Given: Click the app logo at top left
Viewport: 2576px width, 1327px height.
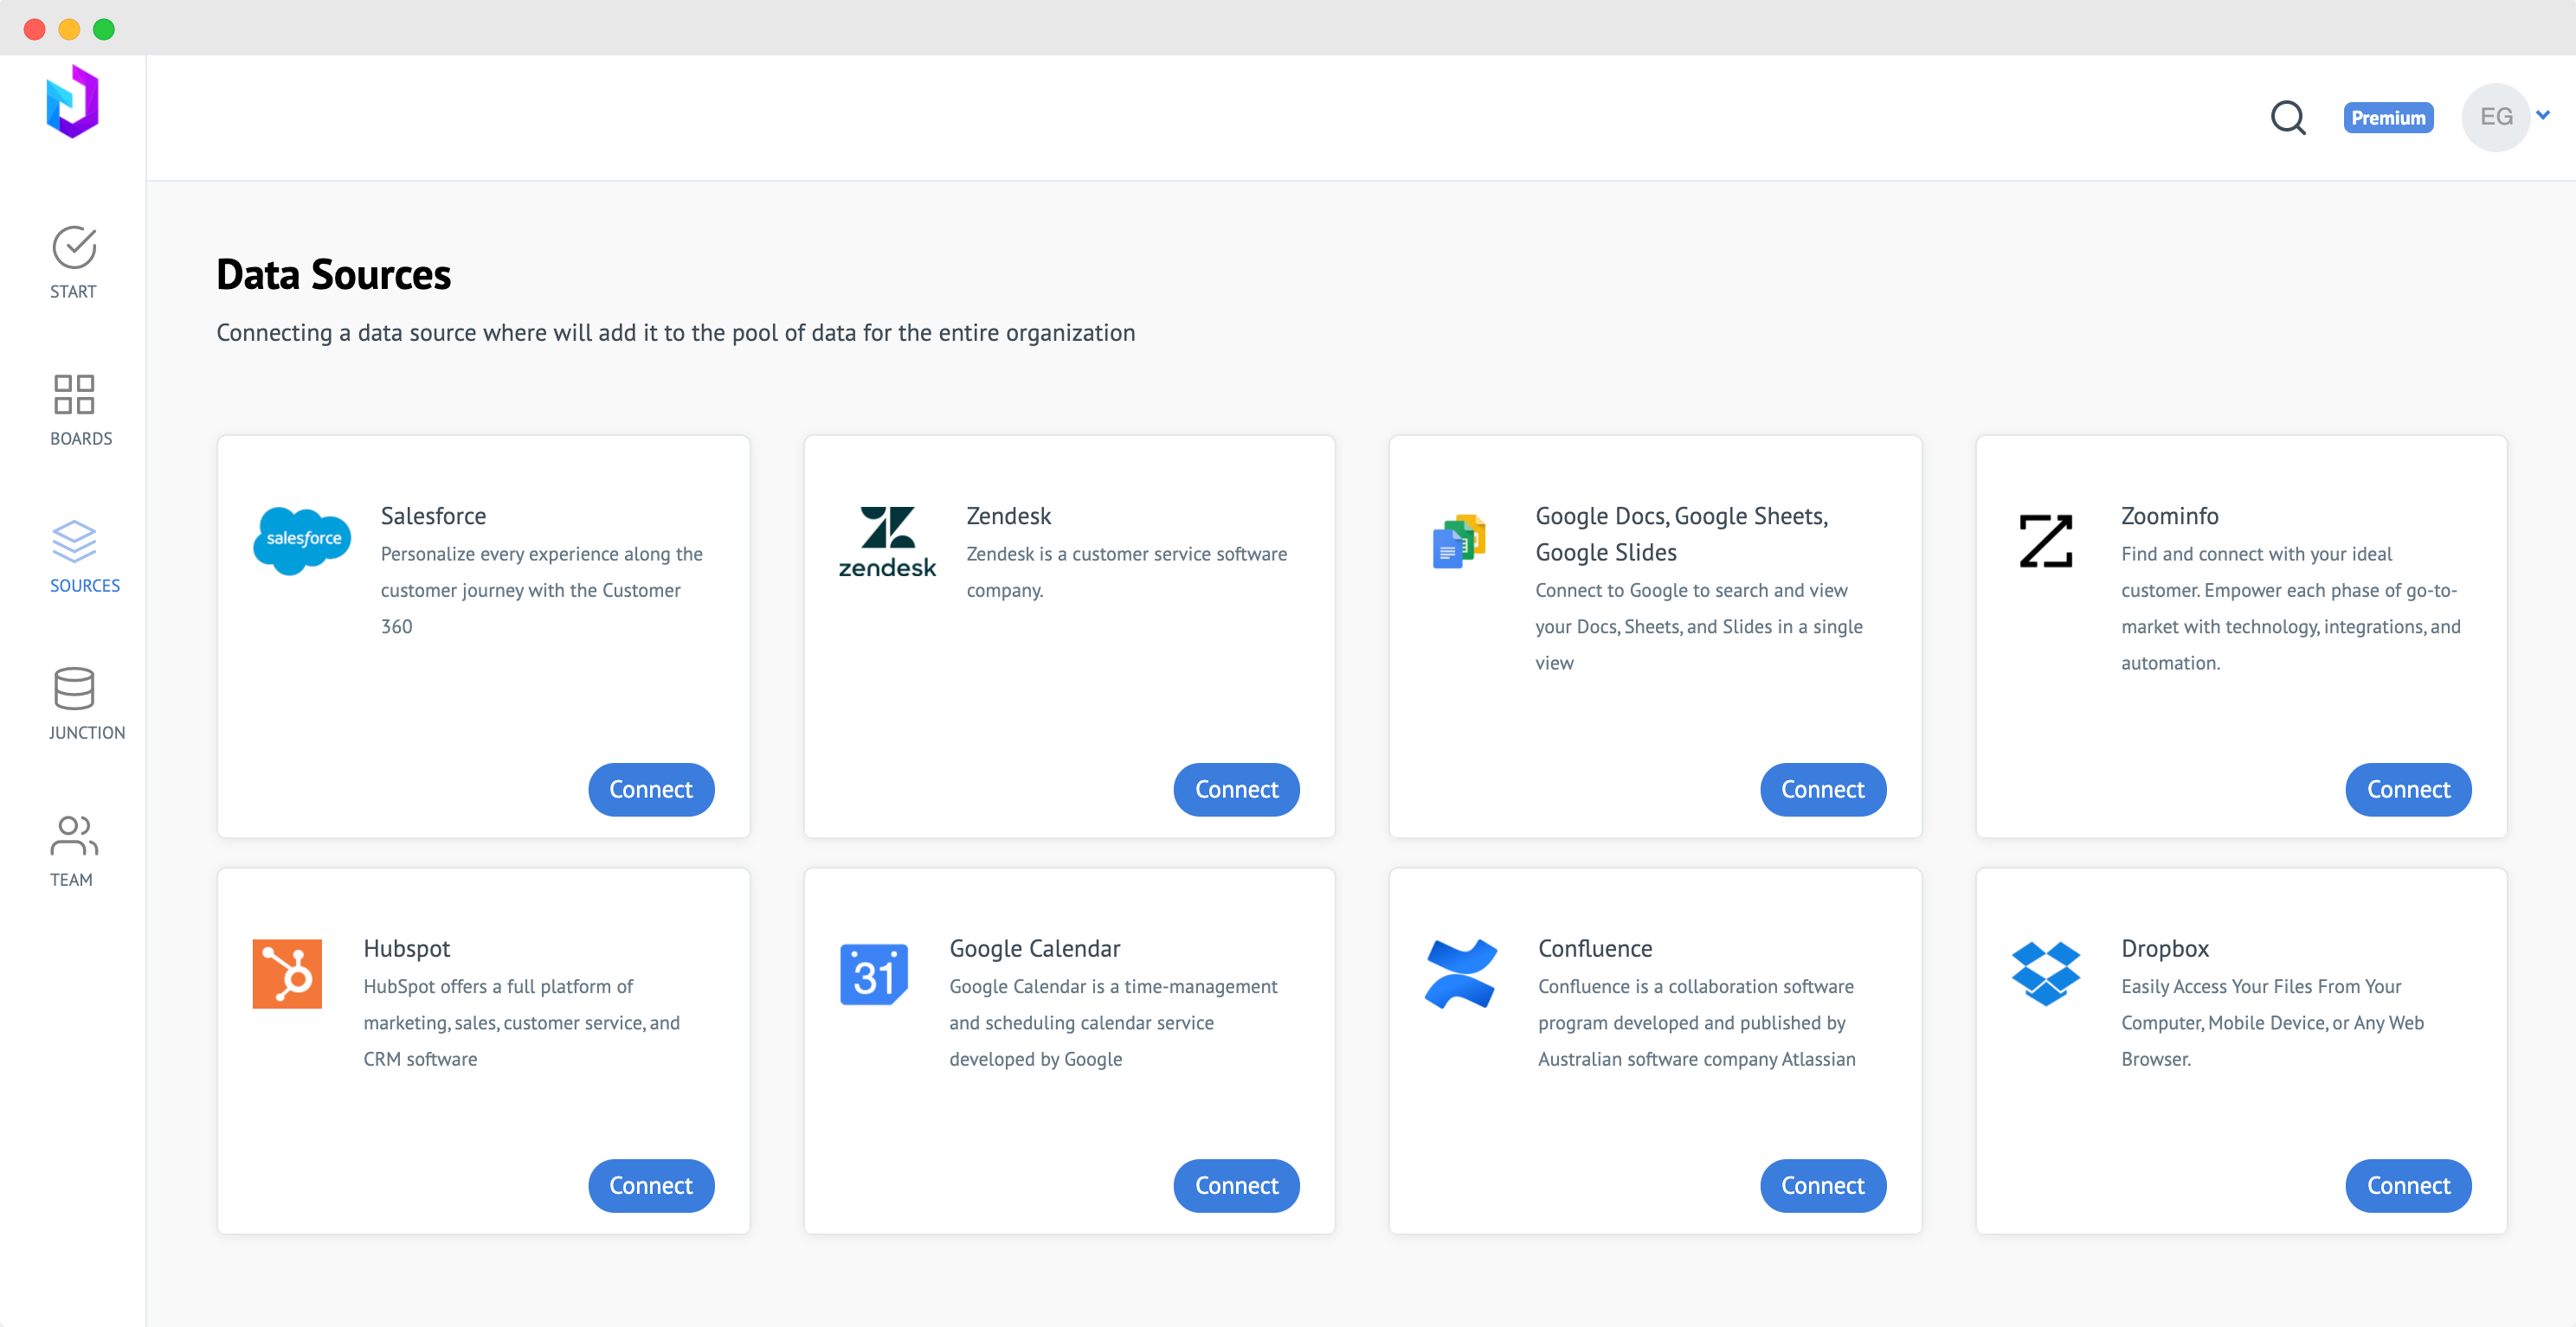Looking at the screenshot, I should pos(72,102).
